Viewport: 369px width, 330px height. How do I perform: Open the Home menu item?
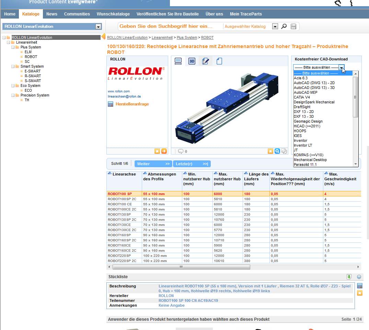tap(10, 14)
